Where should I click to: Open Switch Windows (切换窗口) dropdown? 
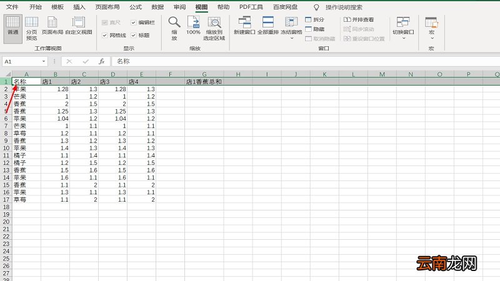point(403,28)
